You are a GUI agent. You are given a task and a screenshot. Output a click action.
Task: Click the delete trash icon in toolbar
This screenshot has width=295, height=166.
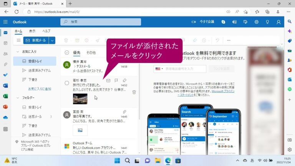[x=66, y=40]
